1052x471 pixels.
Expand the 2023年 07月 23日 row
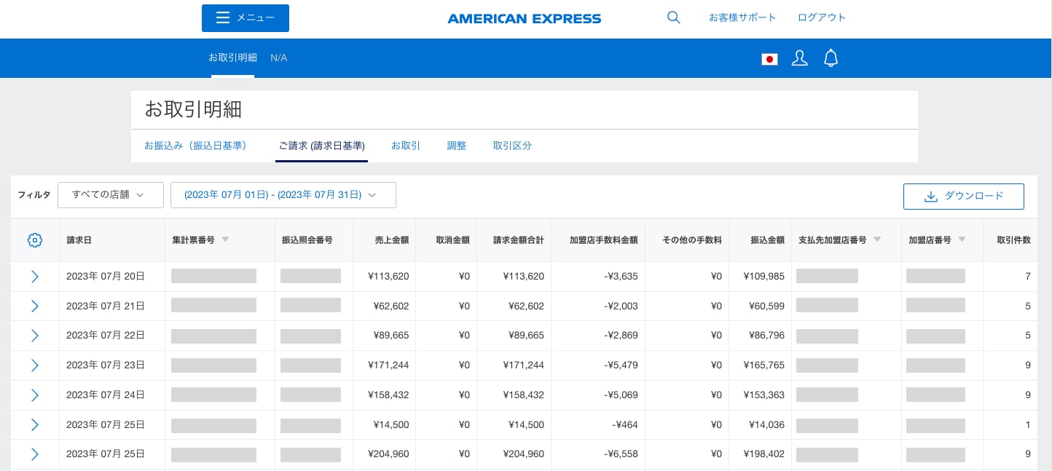tap(35, 365)
